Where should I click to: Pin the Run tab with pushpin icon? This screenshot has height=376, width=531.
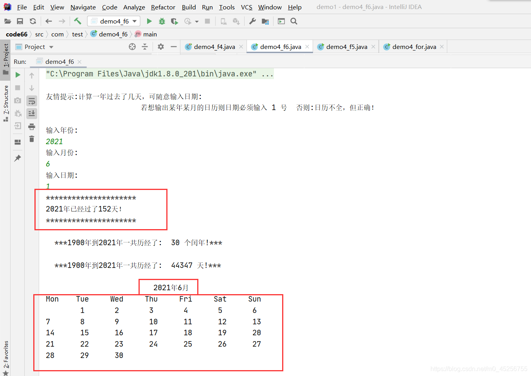(18, 158)
